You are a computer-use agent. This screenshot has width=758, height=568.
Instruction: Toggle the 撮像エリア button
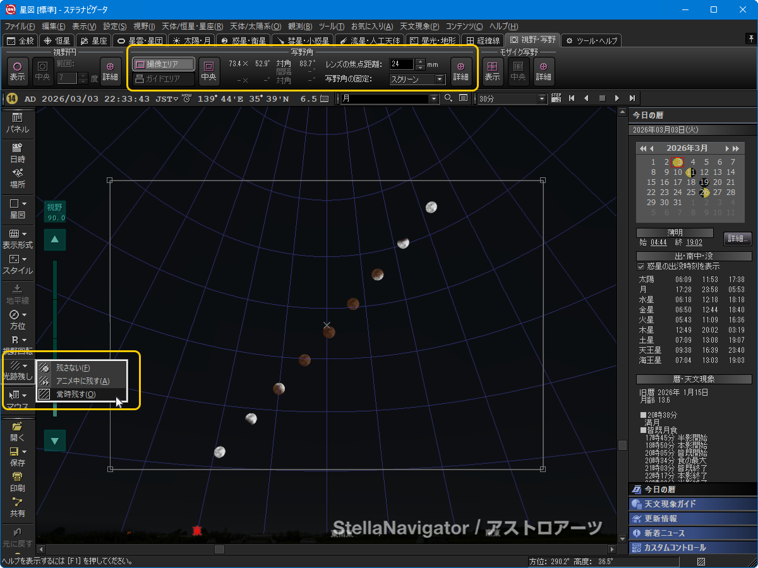[164, 64]
